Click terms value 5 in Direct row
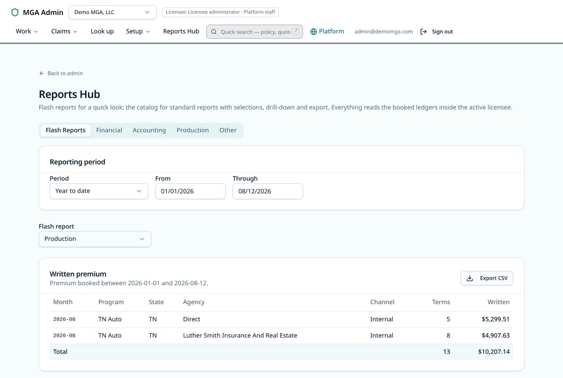 (x=448, y=320)
